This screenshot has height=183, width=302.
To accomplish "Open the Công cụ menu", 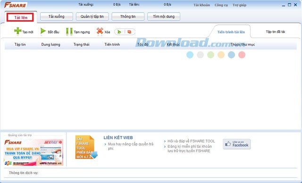I will pyautogui.click(x=221, y=5).
